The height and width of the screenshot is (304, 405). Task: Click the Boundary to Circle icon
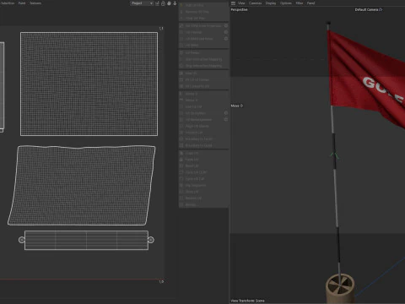tap(181, 139)
